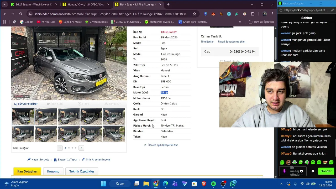
Task: Show hidden system tray icons
Action: [x=281, y=184]
